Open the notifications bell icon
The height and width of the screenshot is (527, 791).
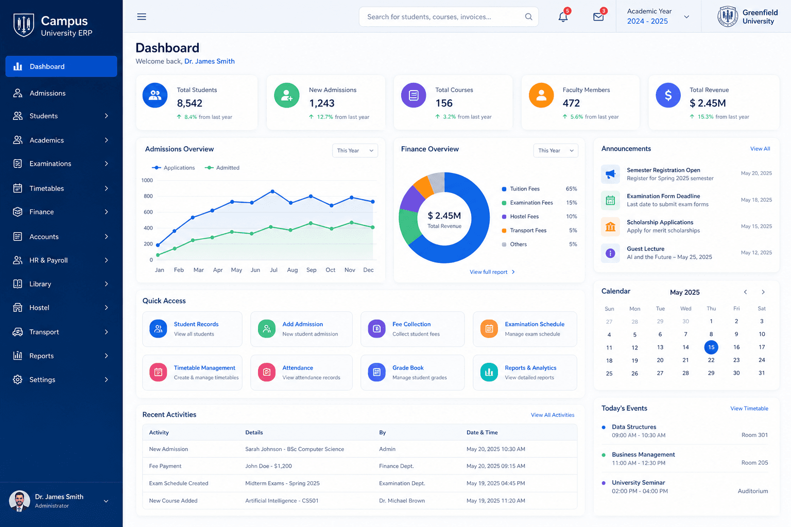[x=563, y=17]
